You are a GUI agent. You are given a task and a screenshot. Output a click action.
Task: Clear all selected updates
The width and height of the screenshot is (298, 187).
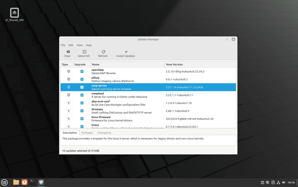coord(67,53)
